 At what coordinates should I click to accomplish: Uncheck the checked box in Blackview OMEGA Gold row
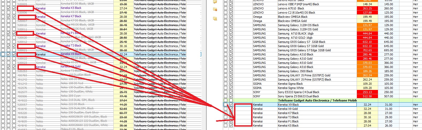click(x=231, y=21)
